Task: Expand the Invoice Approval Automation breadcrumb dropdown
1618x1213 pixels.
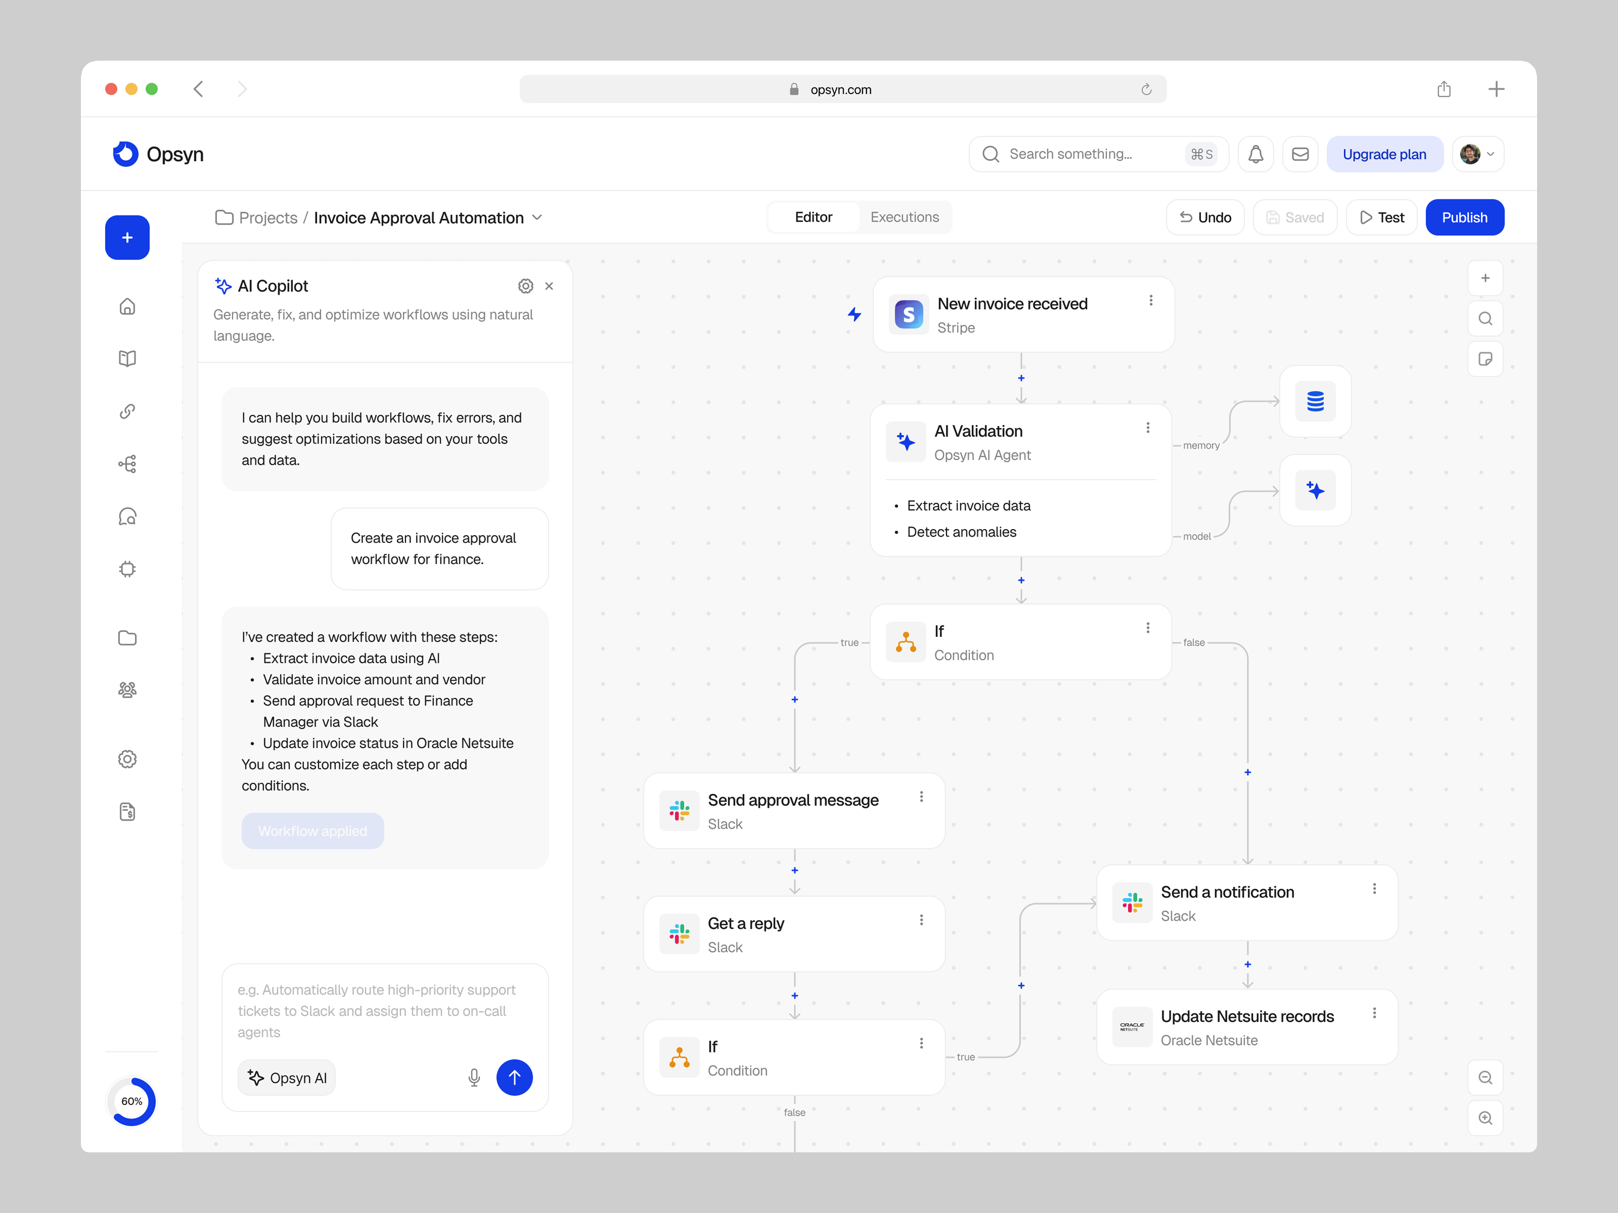Action: (x=538, y=217)
